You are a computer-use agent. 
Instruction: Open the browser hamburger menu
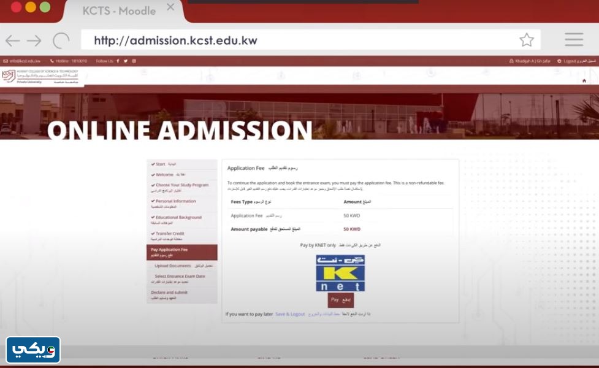[x=574, y=40]
